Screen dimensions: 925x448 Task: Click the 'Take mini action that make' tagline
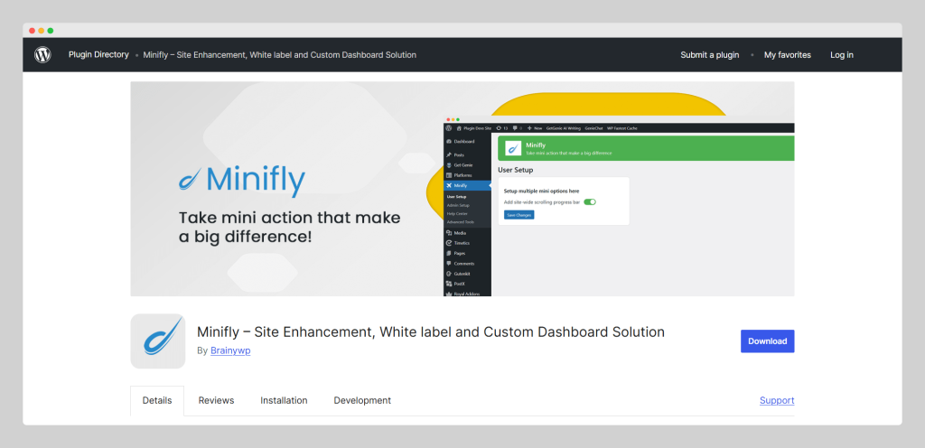click(290, 218)
